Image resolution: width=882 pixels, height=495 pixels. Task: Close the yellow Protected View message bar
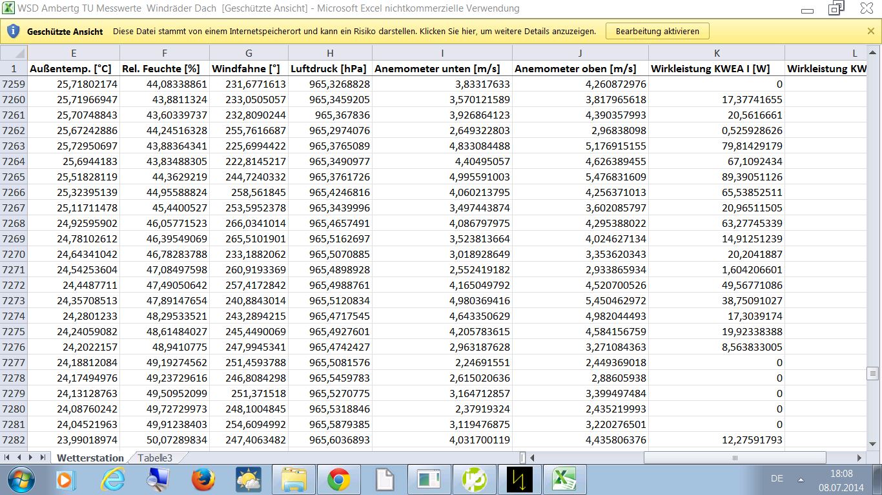[x=870, y=31]
